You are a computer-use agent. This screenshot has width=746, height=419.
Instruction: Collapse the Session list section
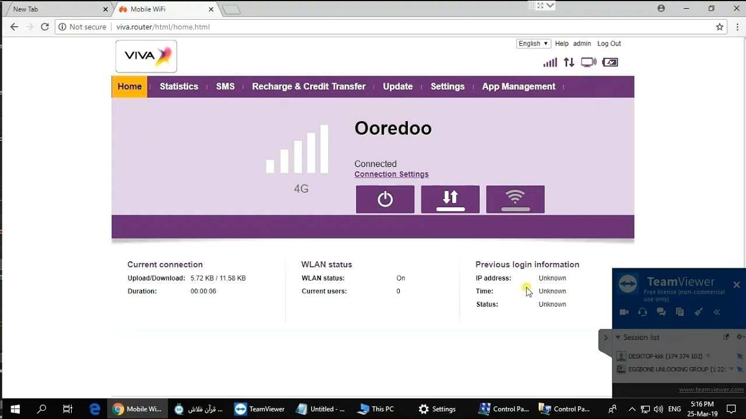click(618, 337)
